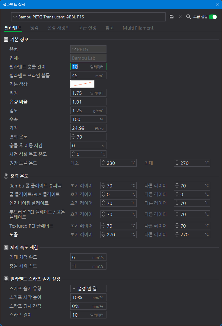
Task: Click the 출력 온도 thermometer icon
Action: coord(6,176)
